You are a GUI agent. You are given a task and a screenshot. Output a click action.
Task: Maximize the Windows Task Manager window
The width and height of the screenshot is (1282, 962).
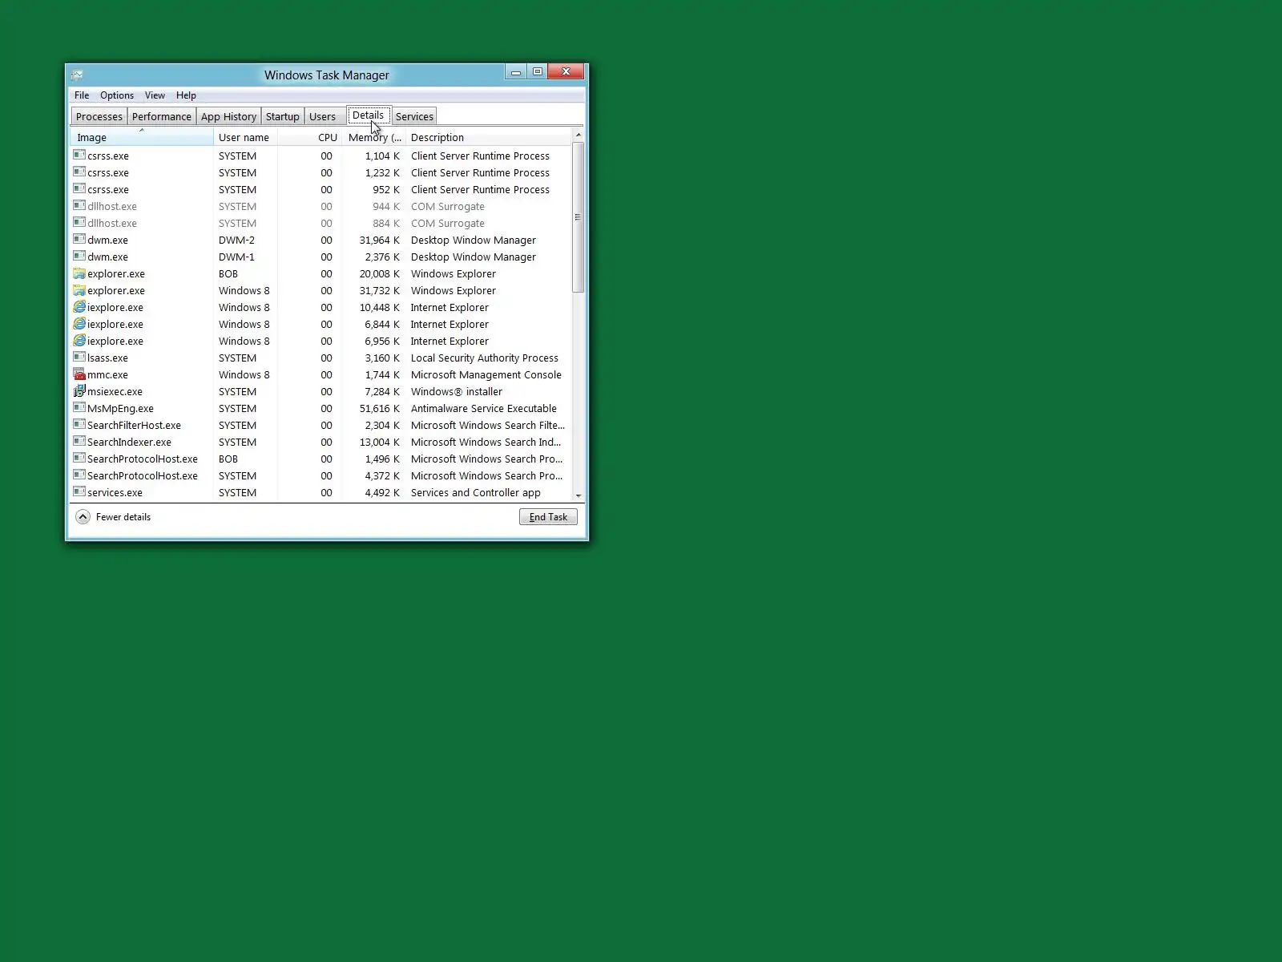pos(538,72)
